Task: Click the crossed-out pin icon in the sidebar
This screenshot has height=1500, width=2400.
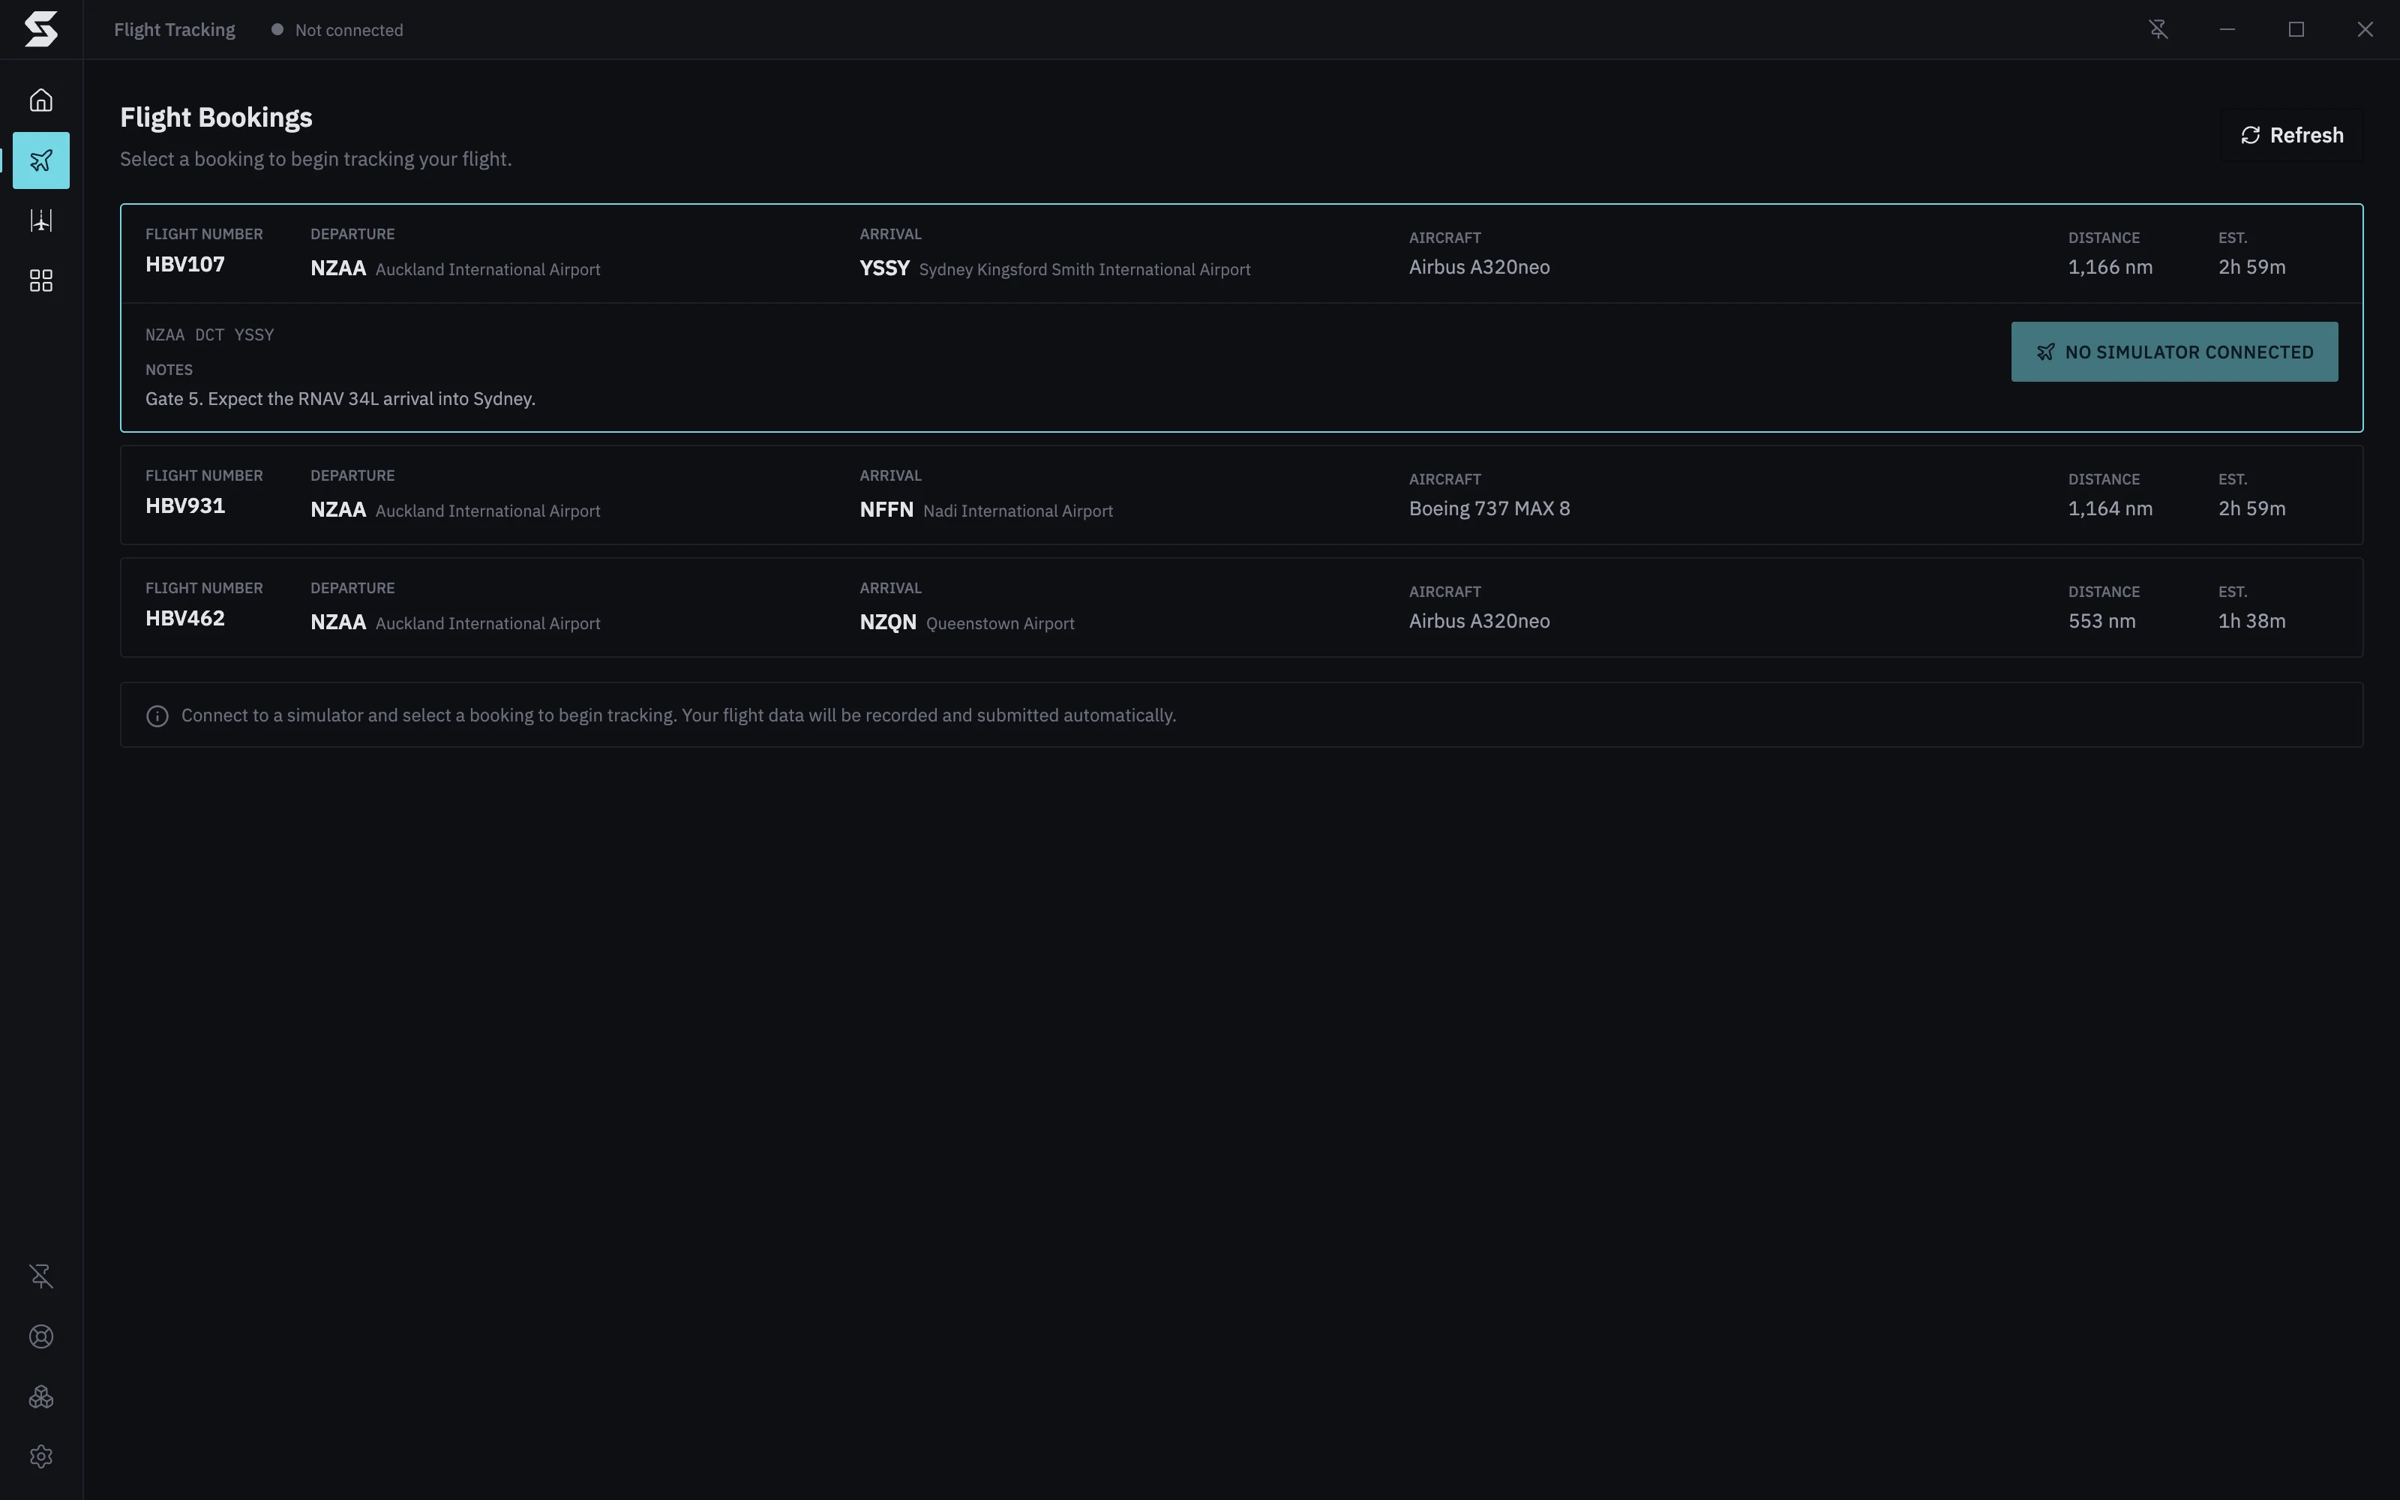Action: tap(40, 1276)
